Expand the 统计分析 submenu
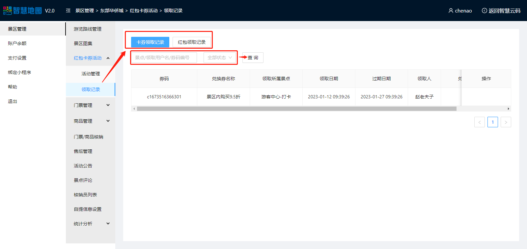 (108, 224)
